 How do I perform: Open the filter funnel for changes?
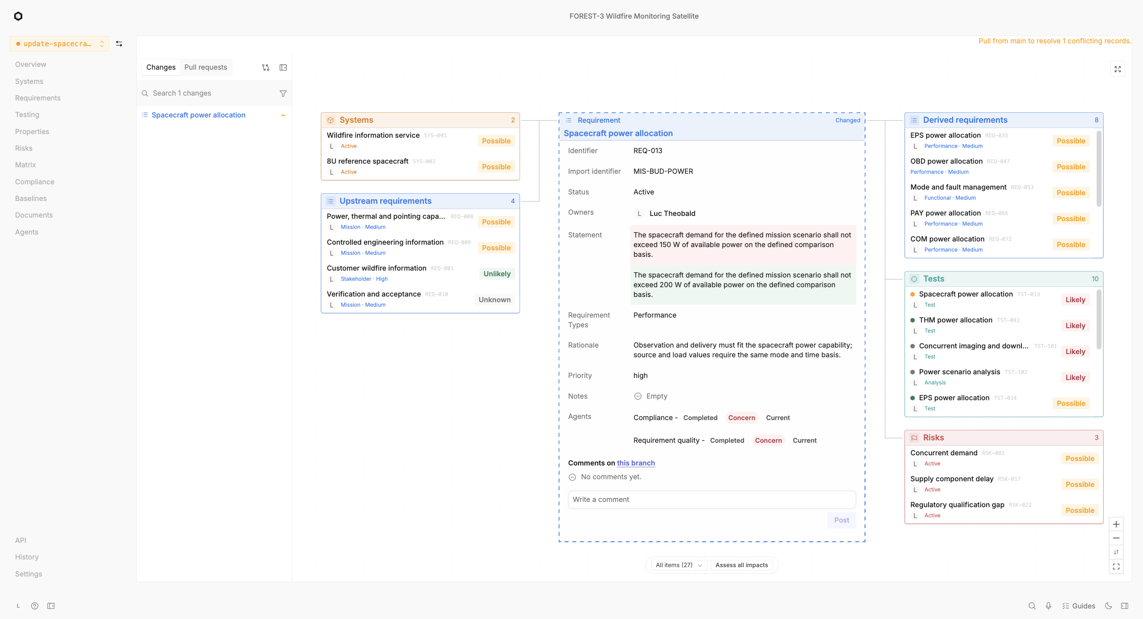pos(283,94)
